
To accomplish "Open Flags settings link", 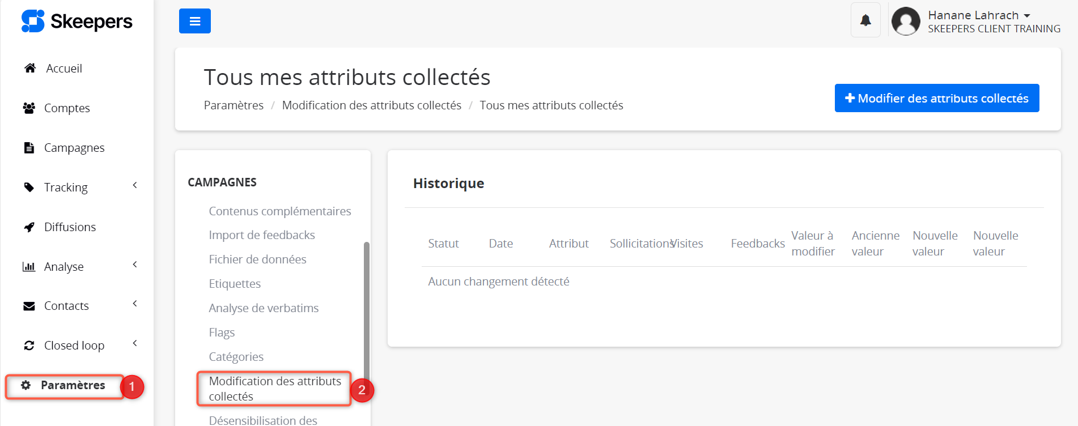I will pyautogui.click(x=222, y=333).
